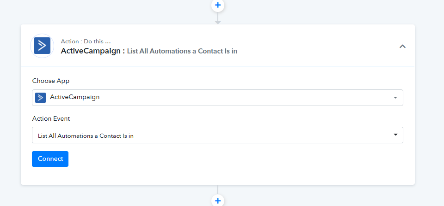
Task: Select the ActiveCampaign text in Choose App field
Action: [x=75, y=97]
